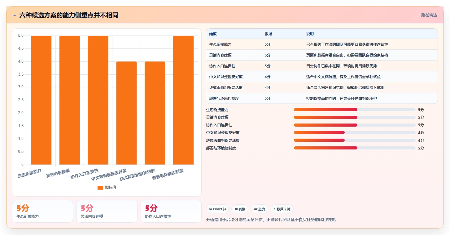The height and width of the screenshot is (235, 450).
Task: Click the 协作入口连贯性 bar in chart
Action: pos(98,100)
